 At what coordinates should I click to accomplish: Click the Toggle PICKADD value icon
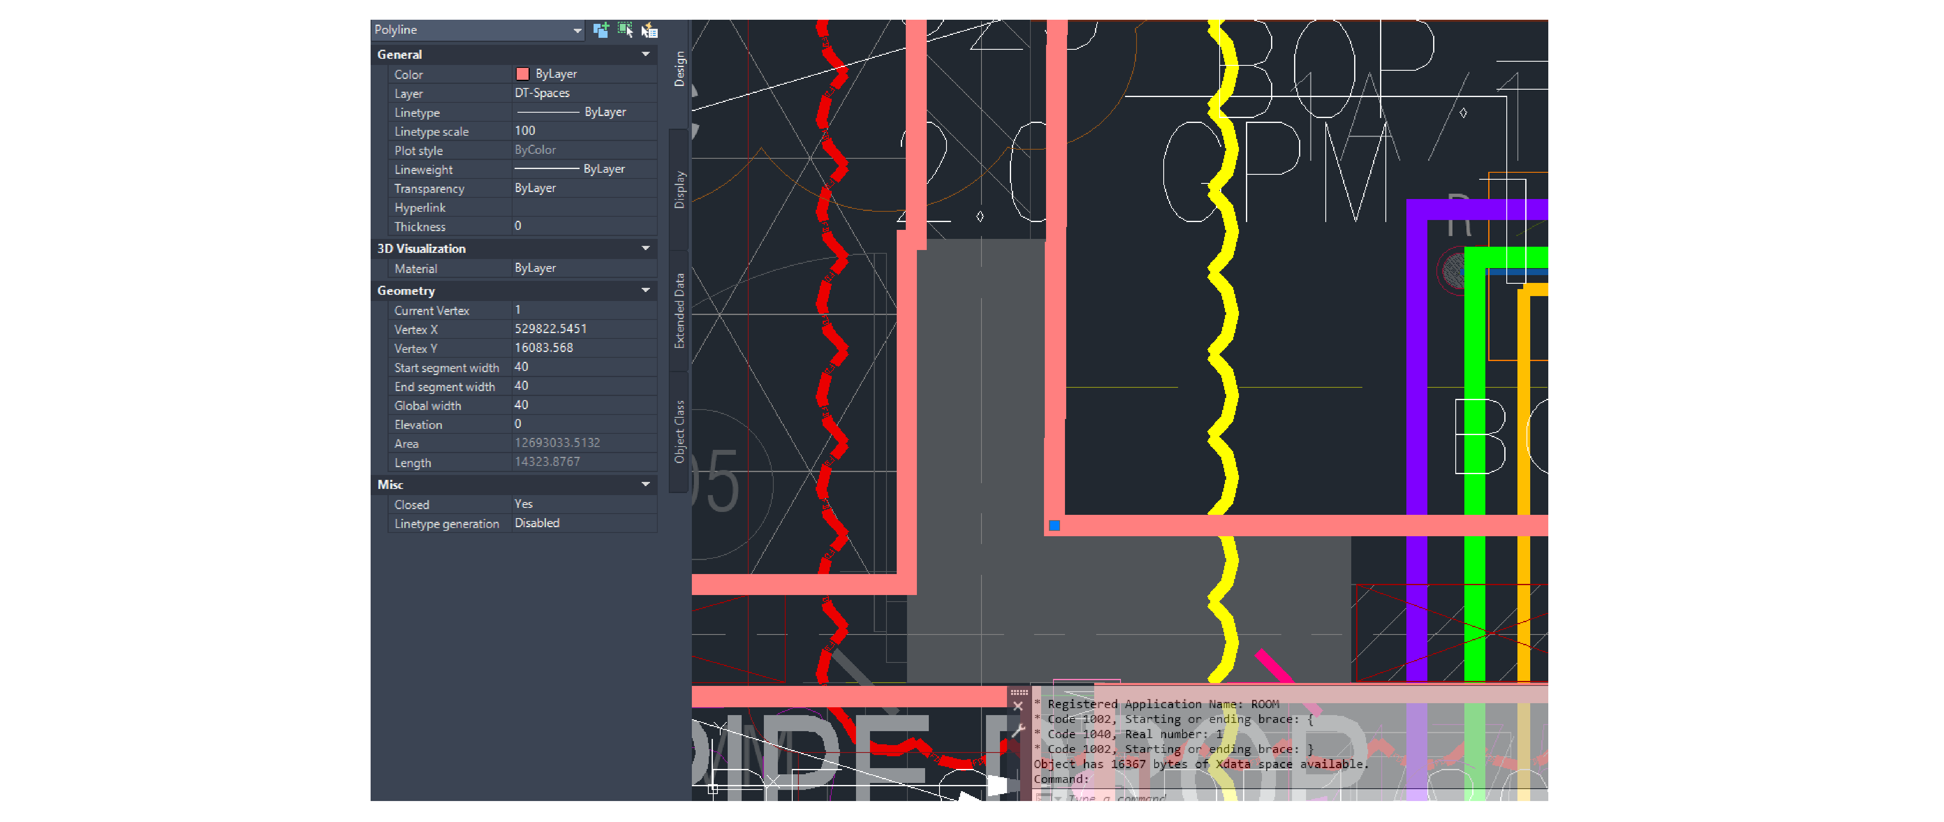click(601, 30)
